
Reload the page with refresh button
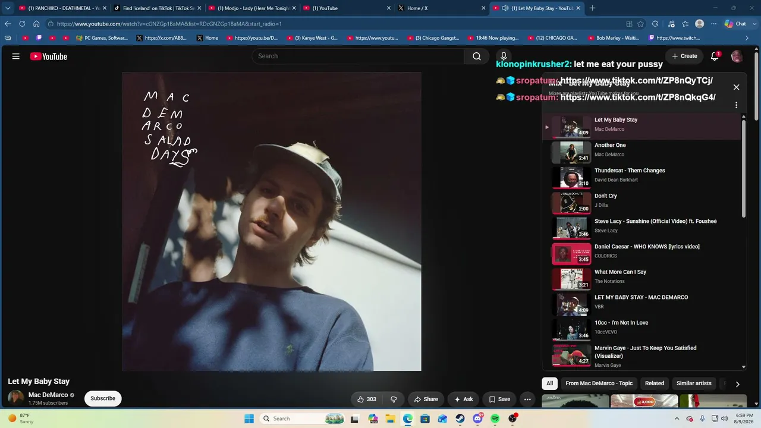tap(22, 24)
